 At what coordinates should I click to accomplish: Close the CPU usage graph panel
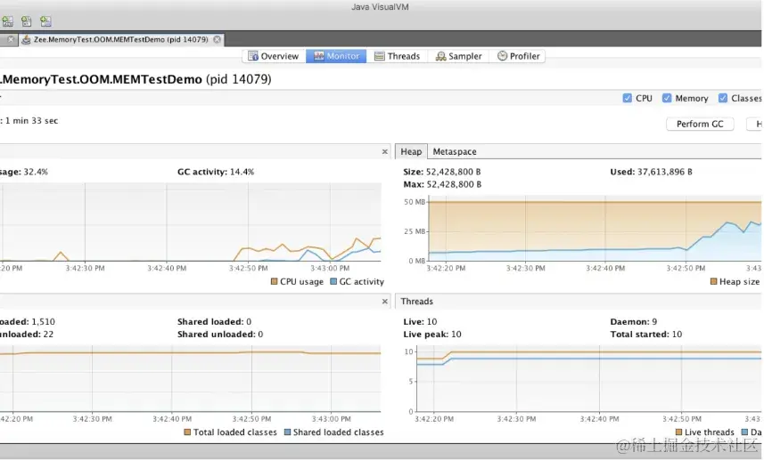385,152
